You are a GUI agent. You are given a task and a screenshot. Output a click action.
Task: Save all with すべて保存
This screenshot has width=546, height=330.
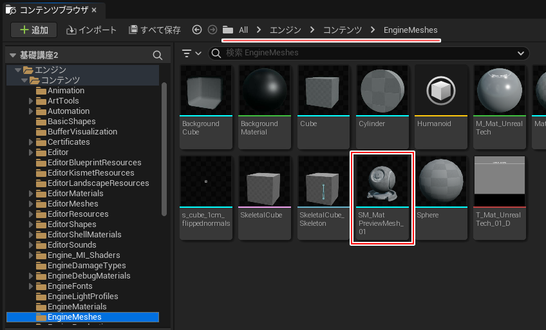click(x=155, y=30)
